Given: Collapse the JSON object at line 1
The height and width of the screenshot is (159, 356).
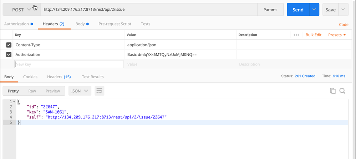Looking at the screenshot, I should [14, 102].
